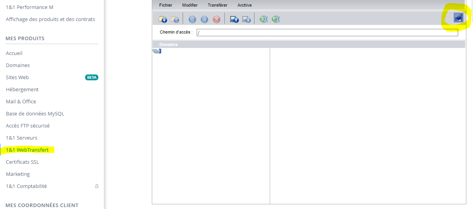Click the new folder icon in toolbar
The image size is (473, 209).
coord(163,19)
